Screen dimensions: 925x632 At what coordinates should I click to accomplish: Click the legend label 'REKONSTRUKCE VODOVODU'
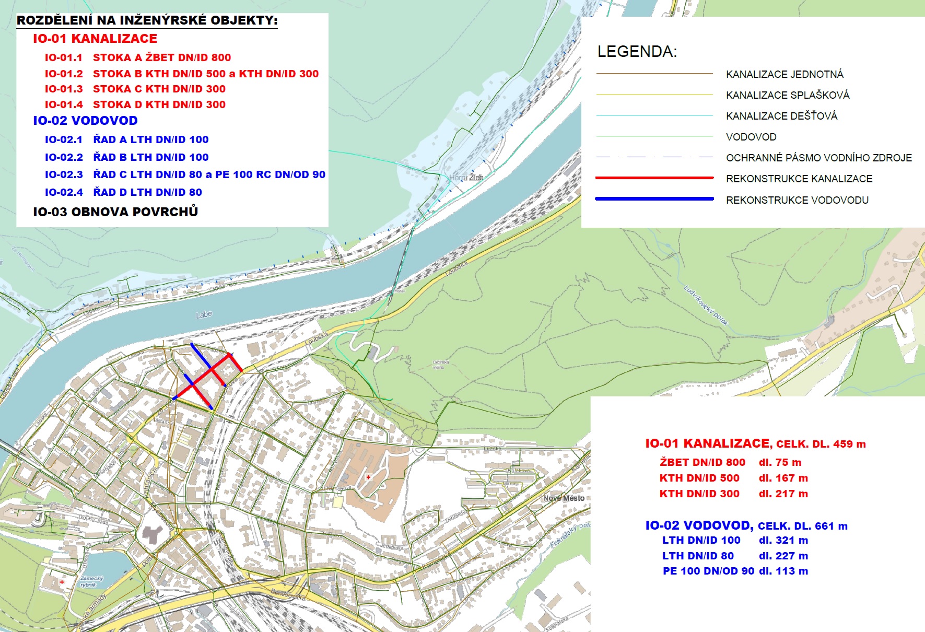pos(797,200)
